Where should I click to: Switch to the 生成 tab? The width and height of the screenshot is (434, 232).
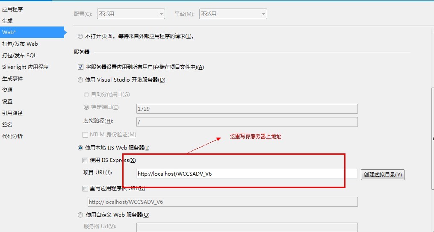7,21
